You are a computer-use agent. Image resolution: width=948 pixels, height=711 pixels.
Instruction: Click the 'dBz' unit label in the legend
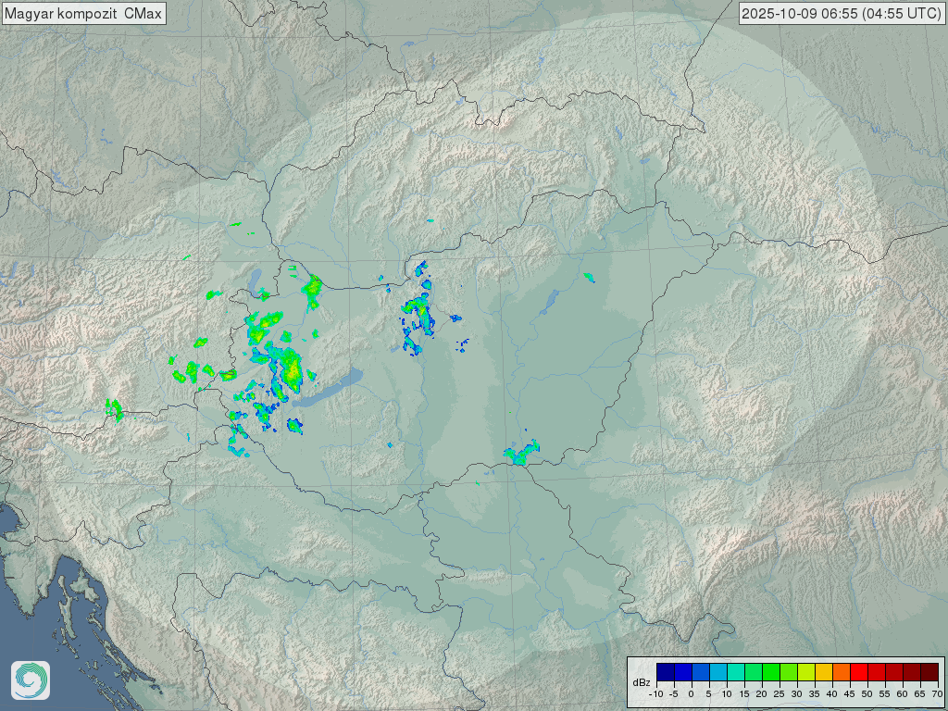pyautogui.click(x=641, y=681)
